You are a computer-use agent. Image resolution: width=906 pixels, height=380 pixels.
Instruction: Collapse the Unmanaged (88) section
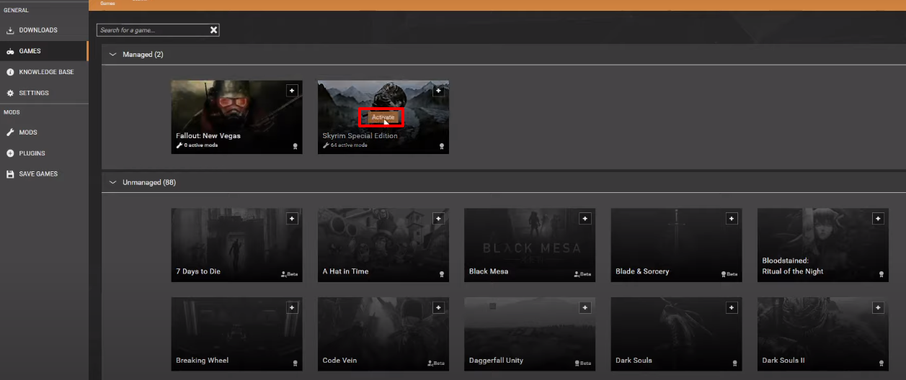112,183
